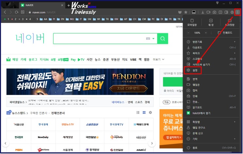Open the 웹툰 link
This screenshot has width=243, height=154.
147,59
